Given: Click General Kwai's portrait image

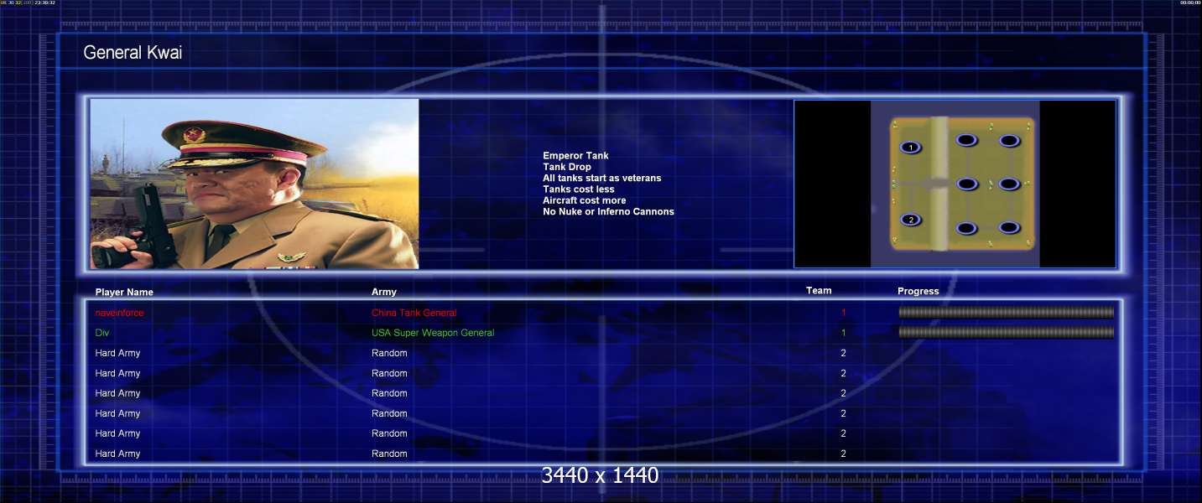Looking at the screenshot, I should click(254, 184).
